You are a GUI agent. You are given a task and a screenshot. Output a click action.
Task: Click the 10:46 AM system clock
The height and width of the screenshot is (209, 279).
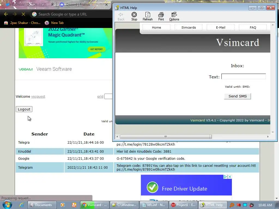[265, 205]
